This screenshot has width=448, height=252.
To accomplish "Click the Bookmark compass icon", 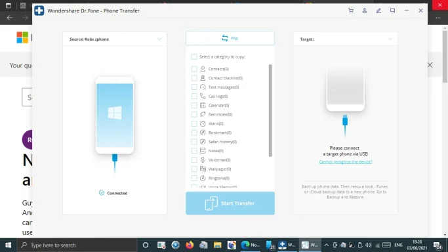I will (203, 133).
